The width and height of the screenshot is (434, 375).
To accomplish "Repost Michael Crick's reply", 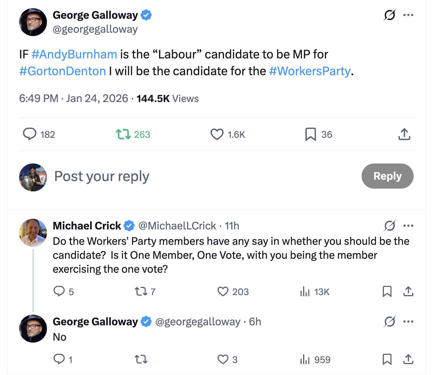I will click(x=141, y=291).
